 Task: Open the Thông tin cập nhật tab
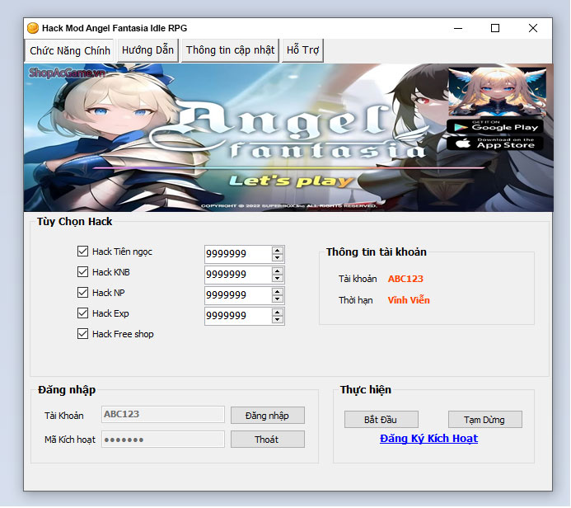click(x=230, y=50)
